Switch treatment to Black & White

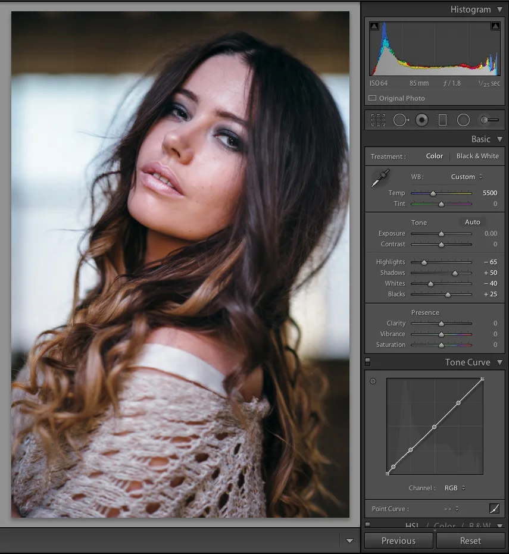(477, 156)
